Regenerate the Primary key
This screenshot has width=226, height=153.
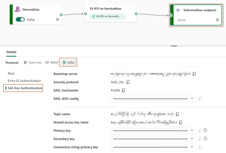[205, 130]
